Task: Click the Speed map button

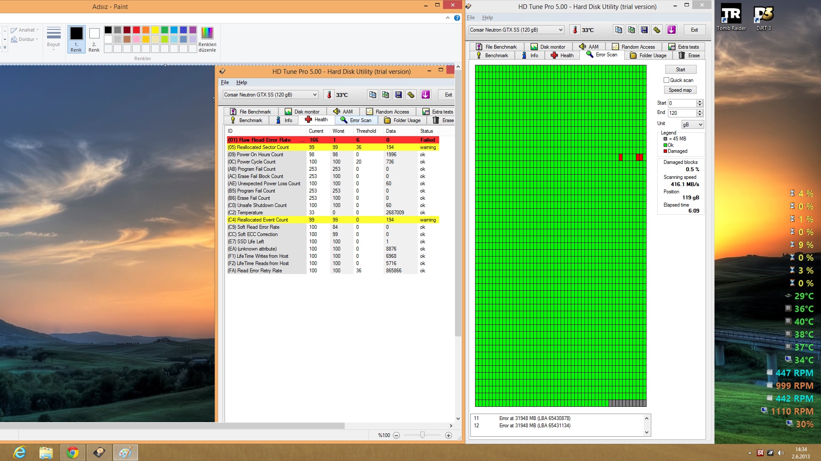Action: pyautogui.click(x=680, y=90)
